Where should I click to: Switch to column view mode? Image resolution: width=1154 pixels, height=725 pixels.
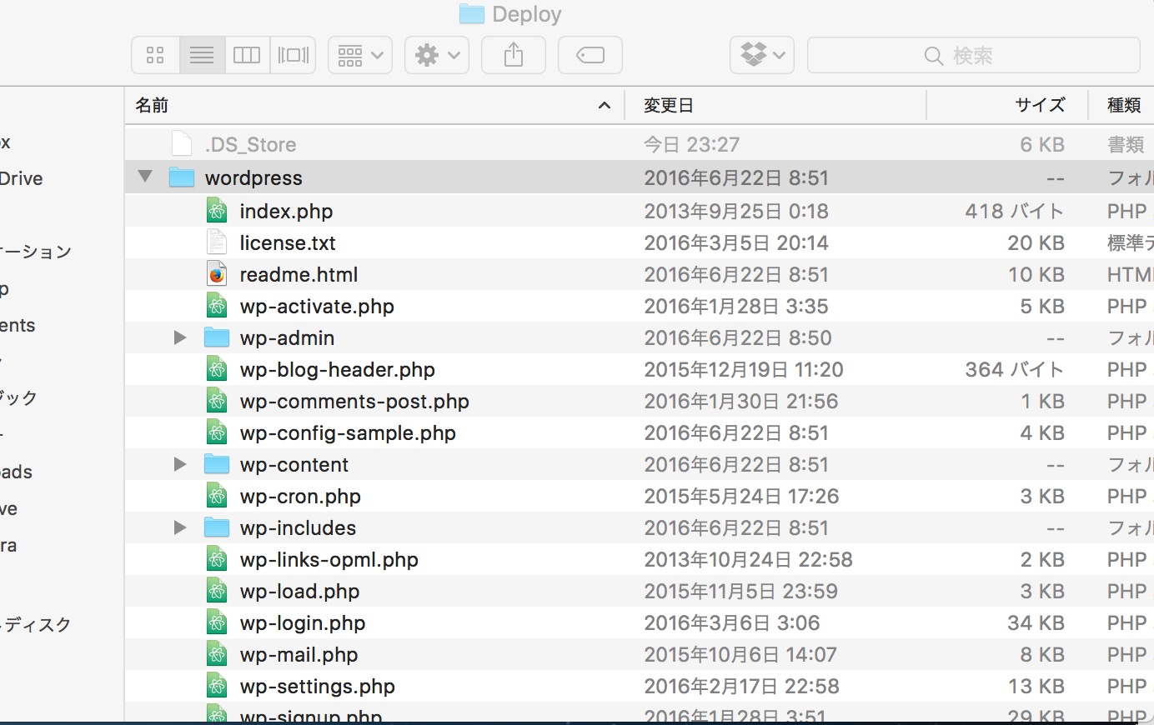247,55
